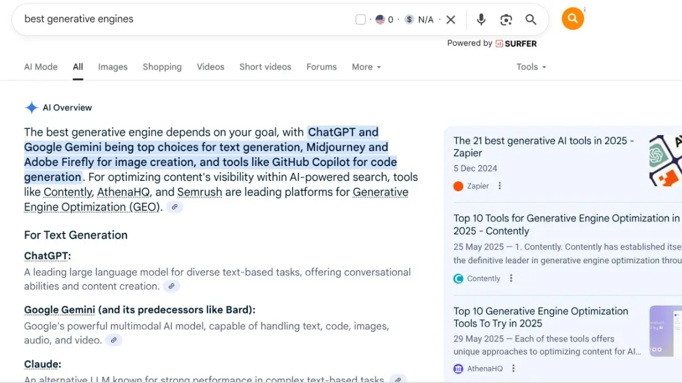
Task: Open the citation link after the GEO sentence
Action: tap(175, 207)
